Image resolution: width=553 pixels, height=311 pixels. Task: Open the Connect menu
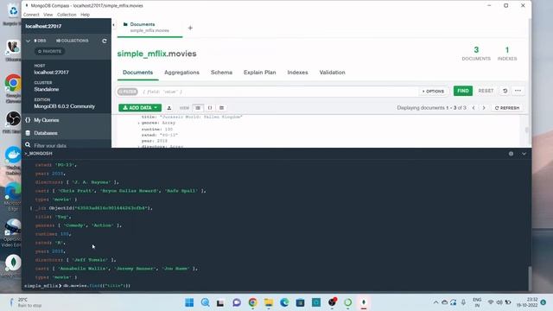[x=31, y=15]
